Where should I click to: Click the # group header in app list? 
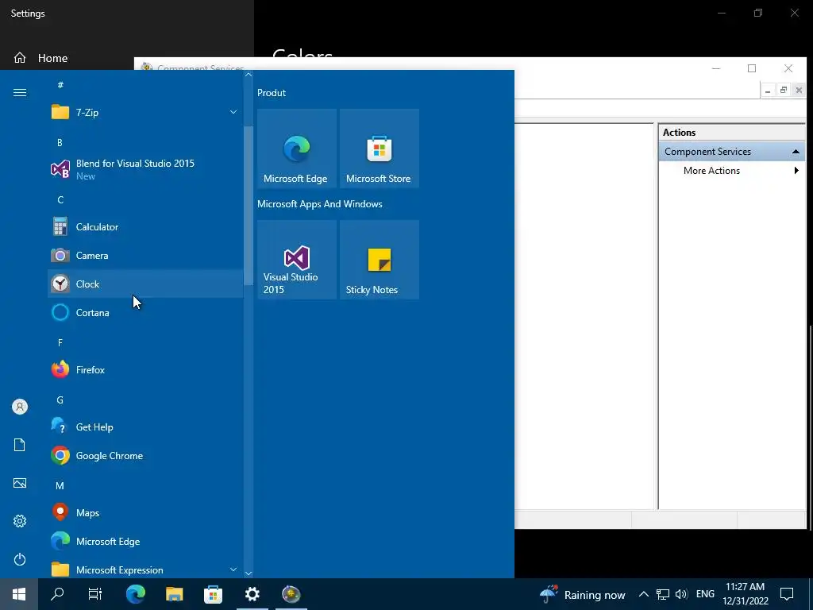click(x=60, y=84)
